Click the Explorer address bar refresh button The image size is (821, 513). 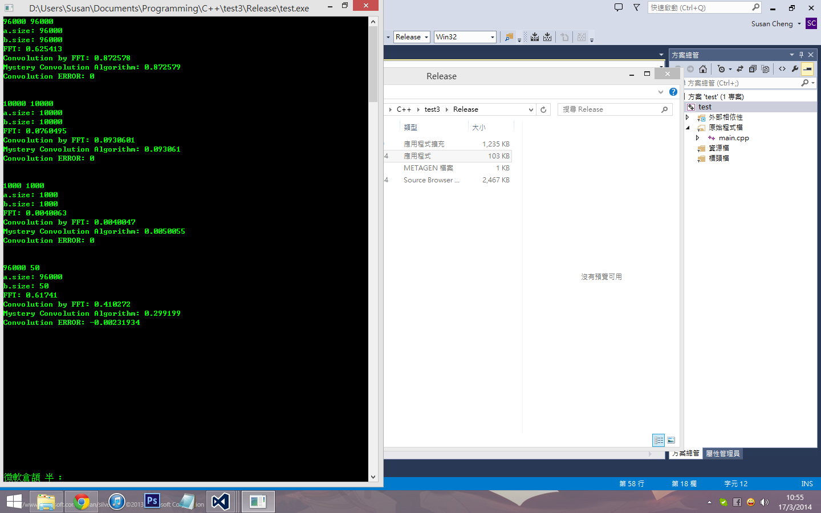[543, 109]
